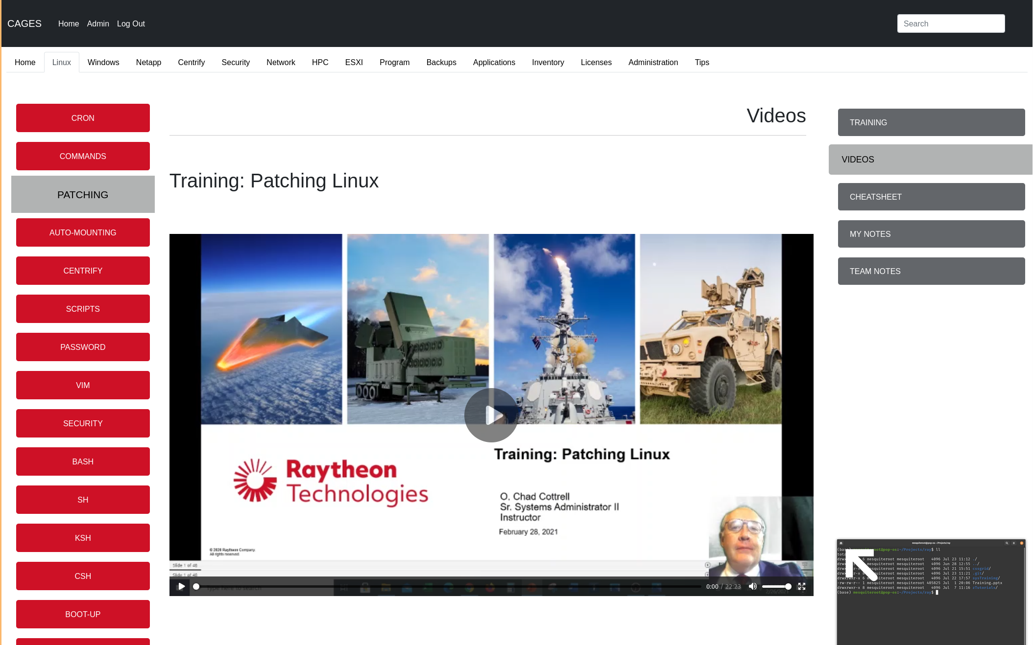The image size is (1033, 645).
Task: Click the CRON sidebar button
Action: pyautogui.click(x=83, y=118)
